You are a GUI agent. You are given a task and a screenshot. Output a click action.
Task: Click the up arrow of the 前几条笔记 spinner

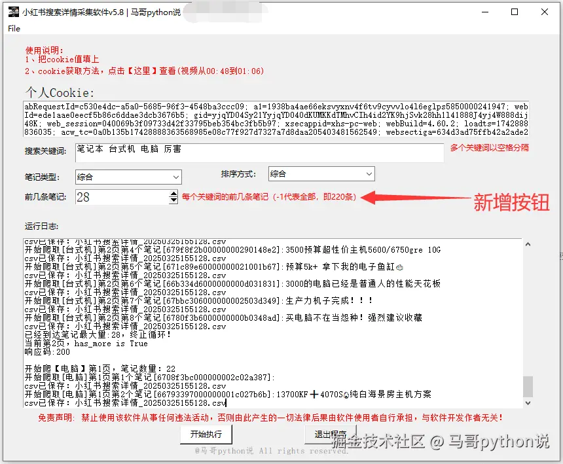[173, 194]
